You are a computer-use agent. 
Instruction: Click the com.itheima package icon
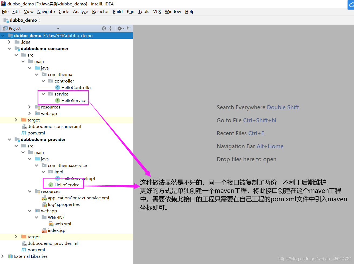(44, 74)
